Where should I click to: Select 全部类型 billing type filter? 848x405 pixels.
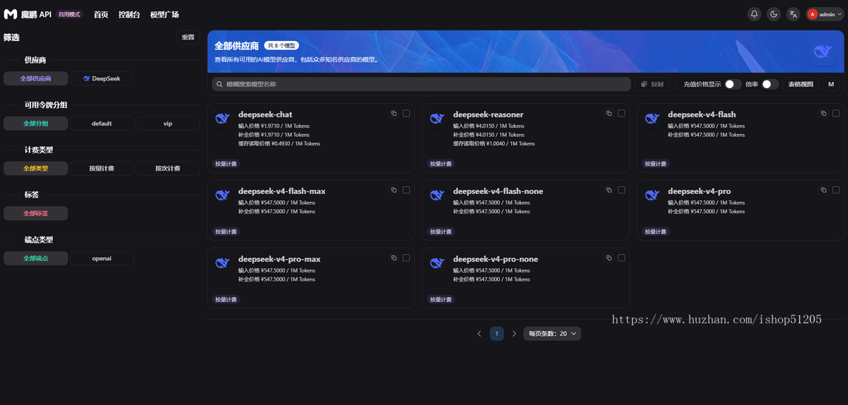[36, 169]
